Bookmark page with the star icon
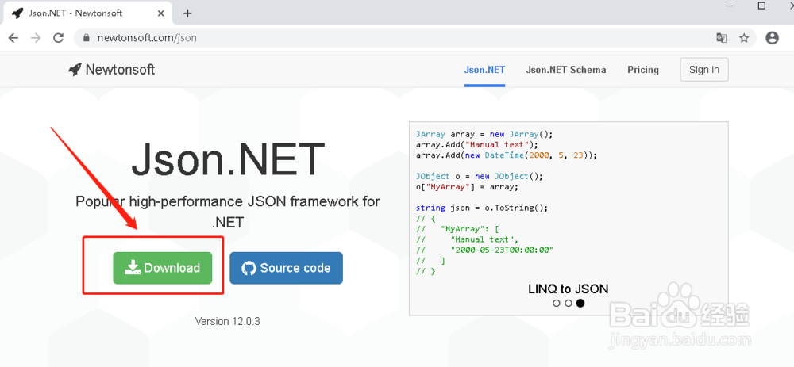This screenshot has width=794, height=367. pos(744,38)
